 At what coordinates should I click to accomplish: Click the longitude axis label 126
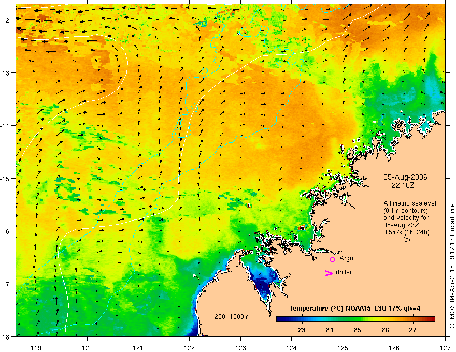394,348
